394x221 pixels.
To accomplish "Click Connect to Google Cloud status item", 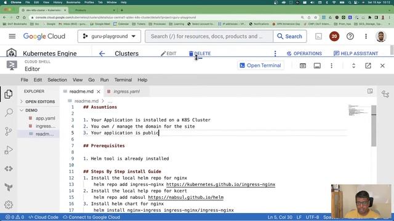I will 91,217.
